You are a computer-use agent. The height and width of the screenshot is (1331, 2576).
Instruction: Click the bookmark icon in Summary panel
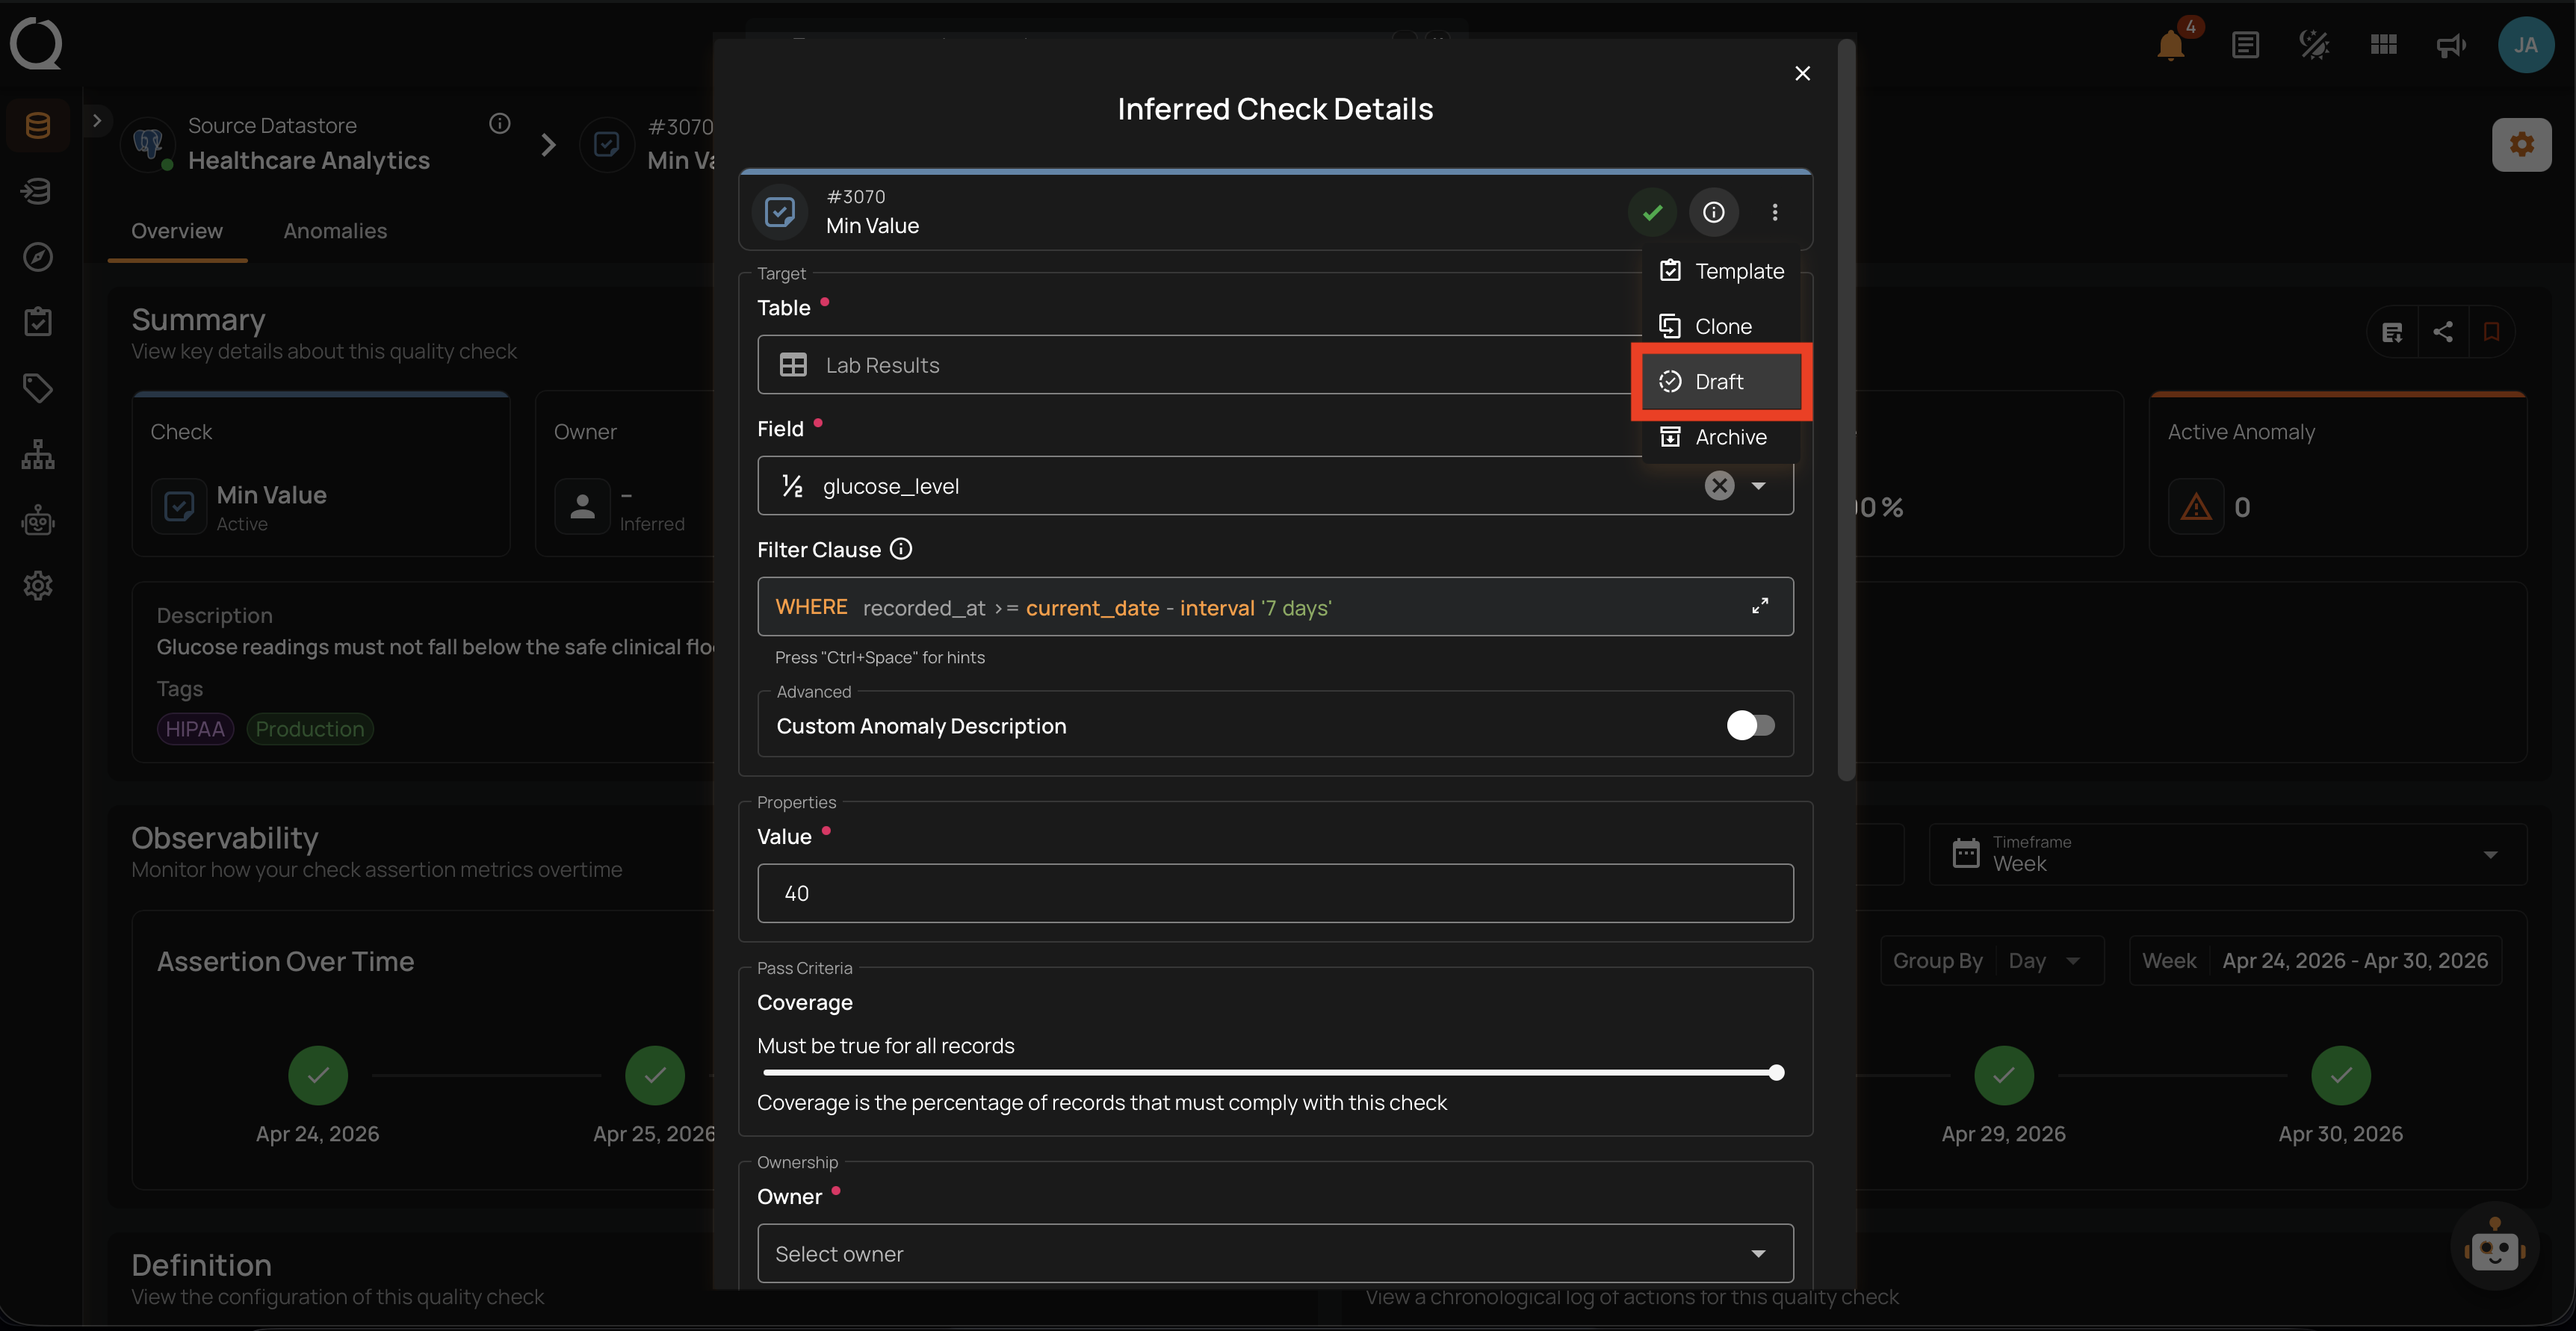[2491, 332]
